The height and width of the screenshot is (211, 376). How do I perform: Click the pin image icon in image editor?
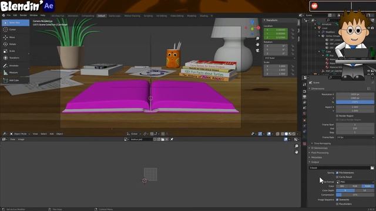pyautogui.click(x=172, y=139)
